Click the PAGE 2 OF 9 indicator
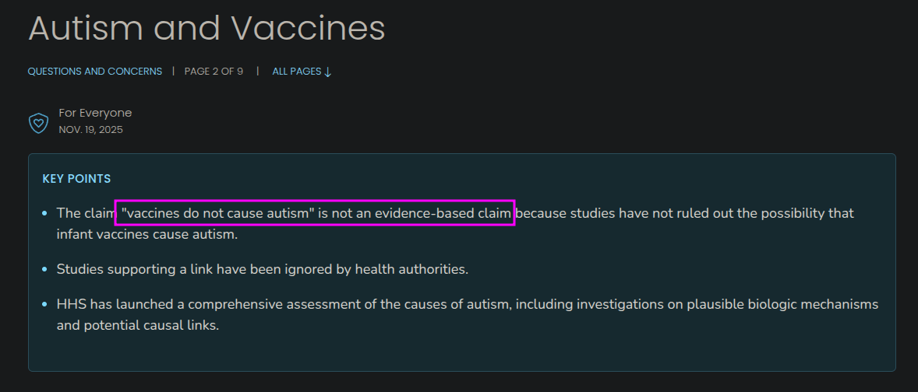918x392 pixels. pyautogui.click(x=214, y=72)
